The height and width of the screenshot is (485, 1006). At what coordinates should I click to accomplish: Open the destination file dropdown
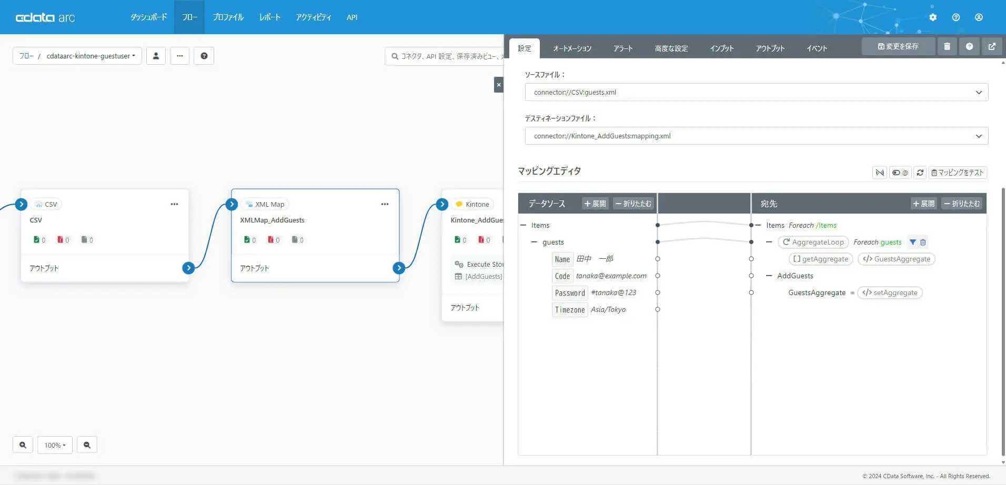tap(757, 136)
